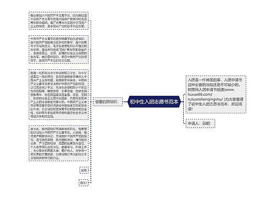Image resolution: width=275 pixels, height=198 pixels.
Task: Select the small node 此致
Action: 84,170
